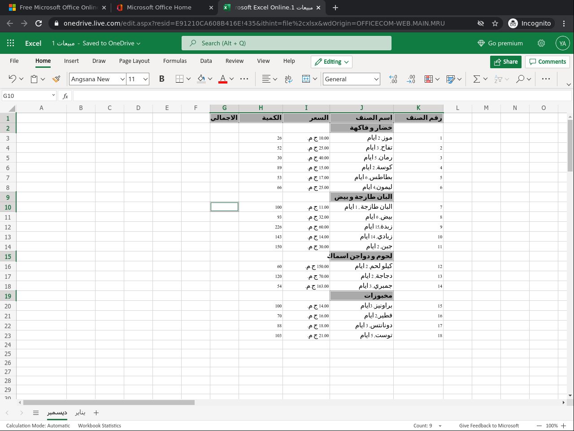Click the Fill Color bucket icon
The width and height of the screenshot is (574, 431).
[x=201, y=79]
